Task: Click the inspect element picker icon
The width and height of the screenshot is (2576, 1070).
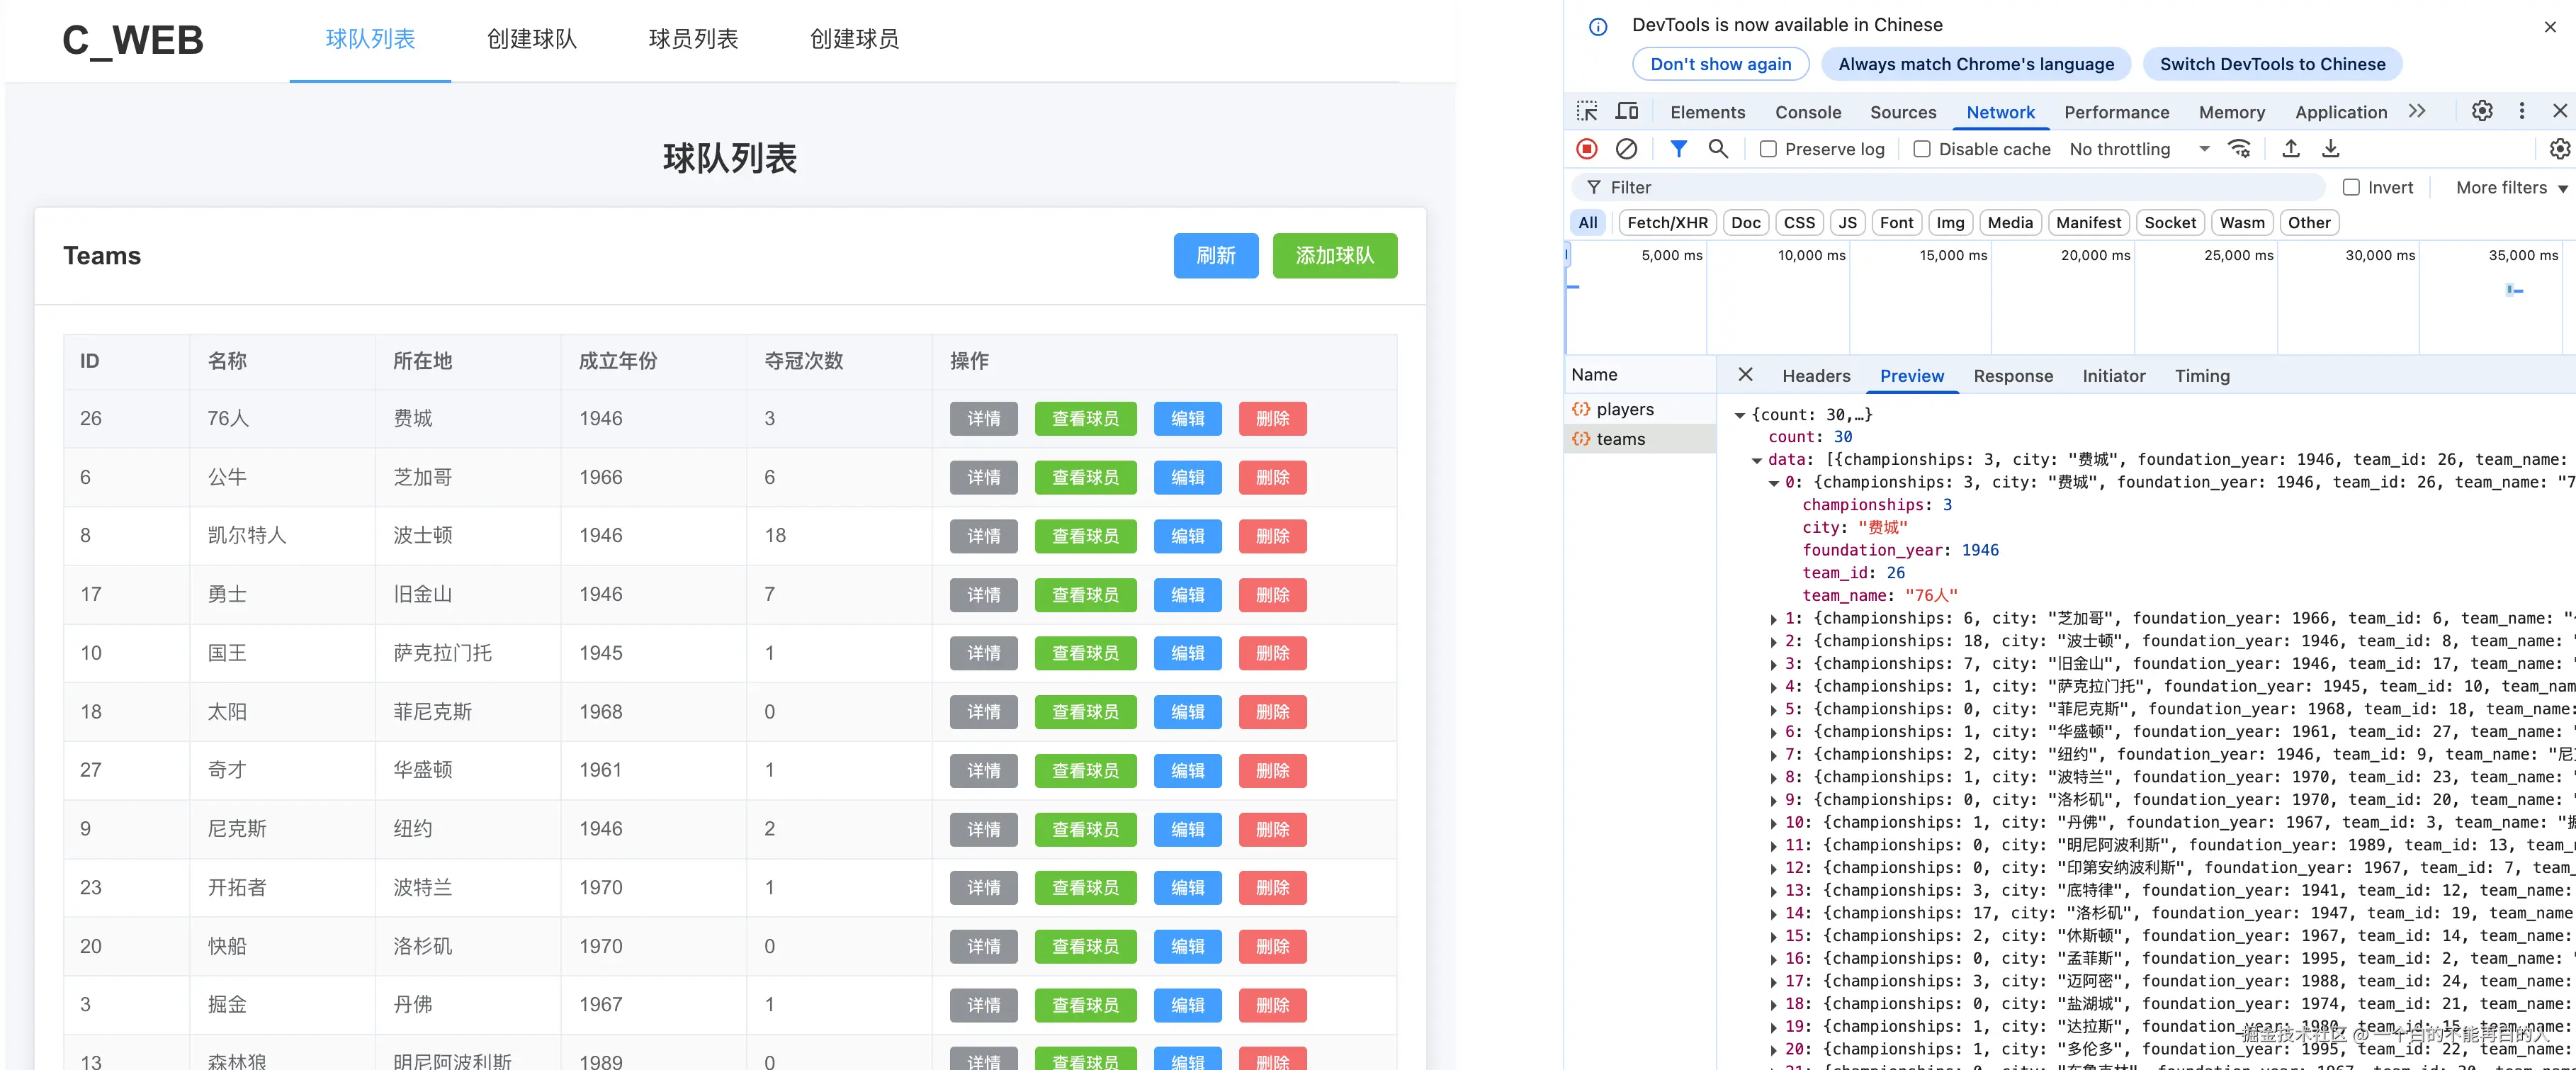Action: pos(1587,111)
